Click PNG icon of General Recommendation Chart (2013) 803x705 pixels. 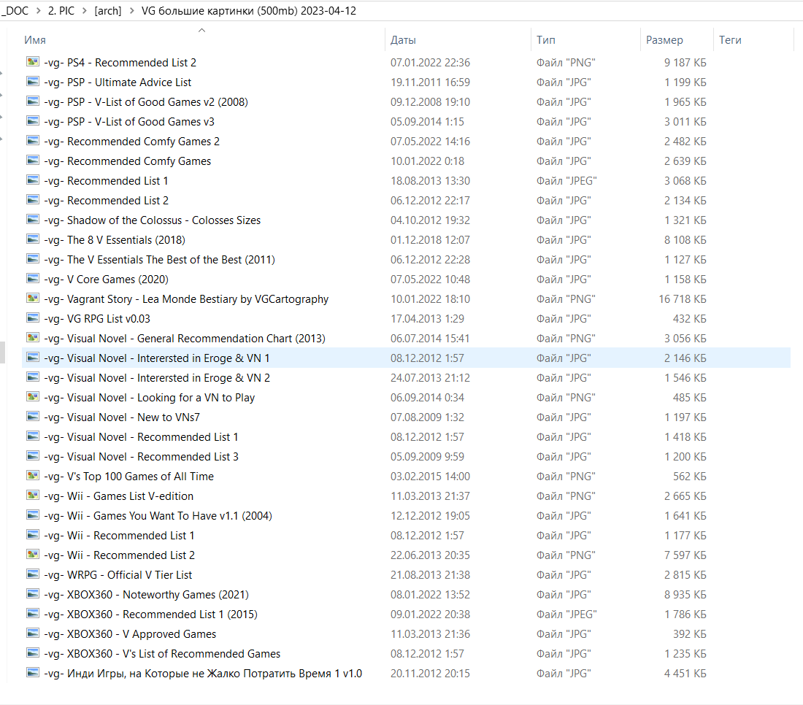point(33,338)
